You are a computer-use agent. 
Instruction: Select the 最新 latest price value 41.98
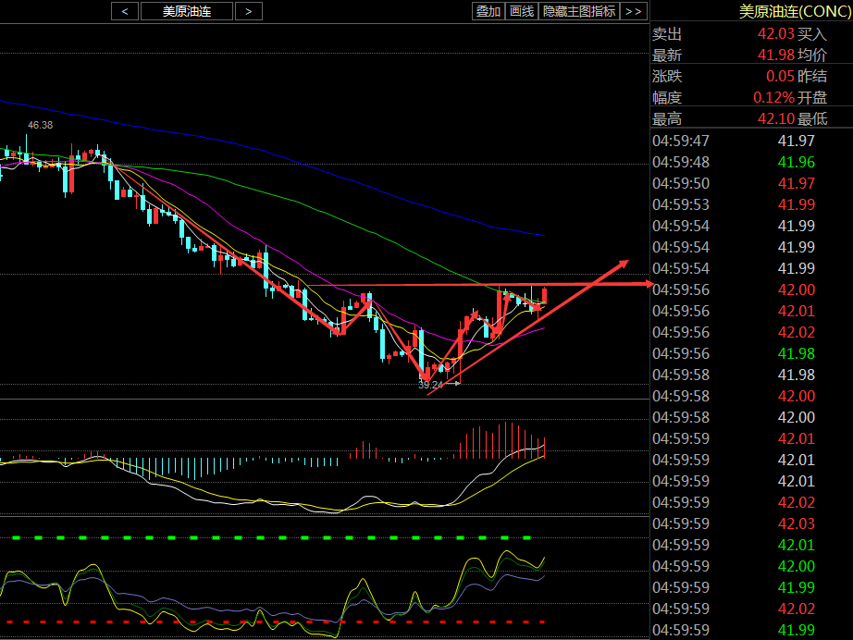click(775, 55)
